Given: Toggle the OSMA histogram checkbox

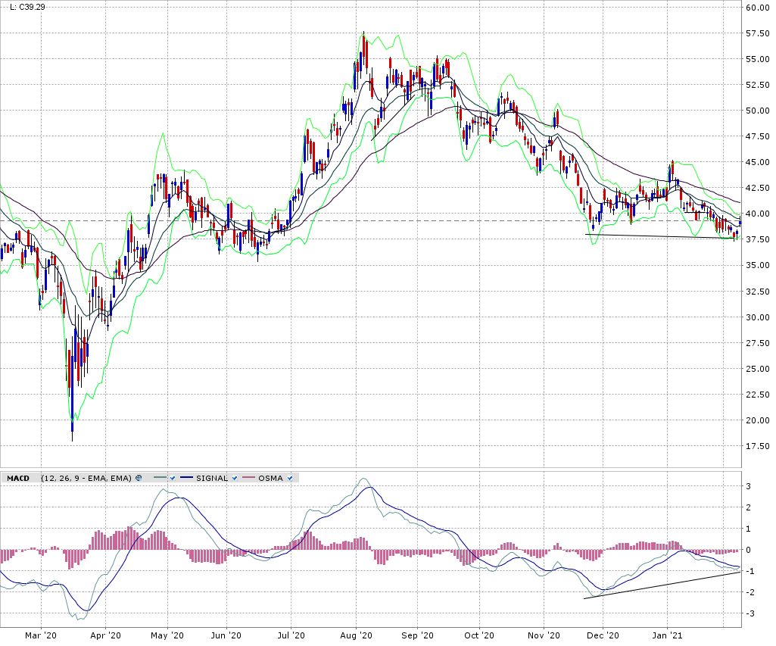Looking at the screenshot, I should 290,478.
